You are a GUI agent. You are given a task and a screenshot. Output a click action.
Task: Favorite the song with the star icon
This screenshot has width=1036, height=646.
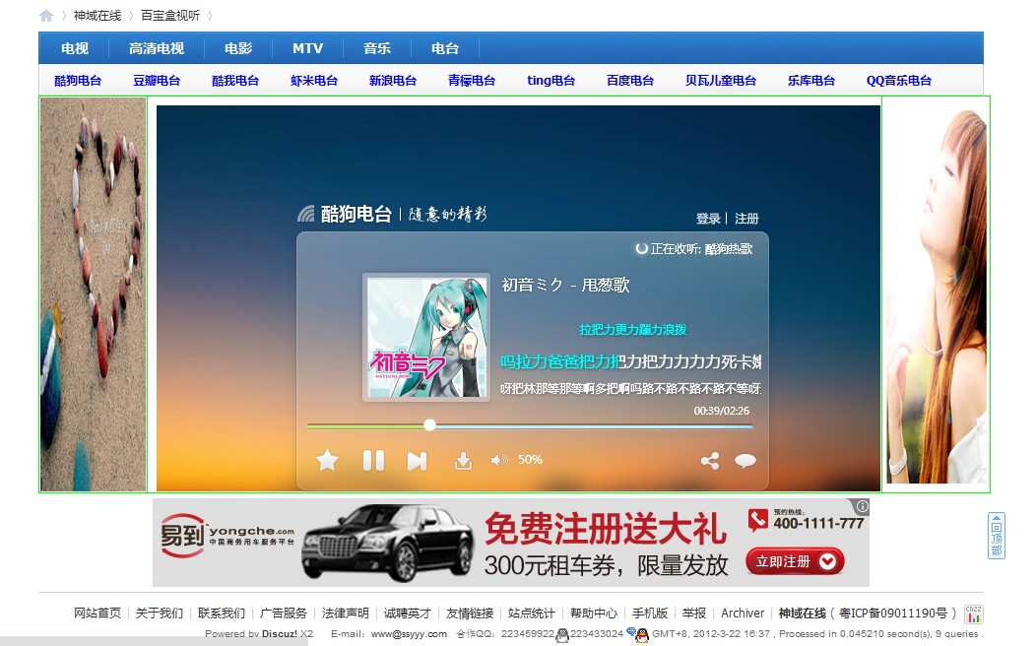[x=327, y=460]
